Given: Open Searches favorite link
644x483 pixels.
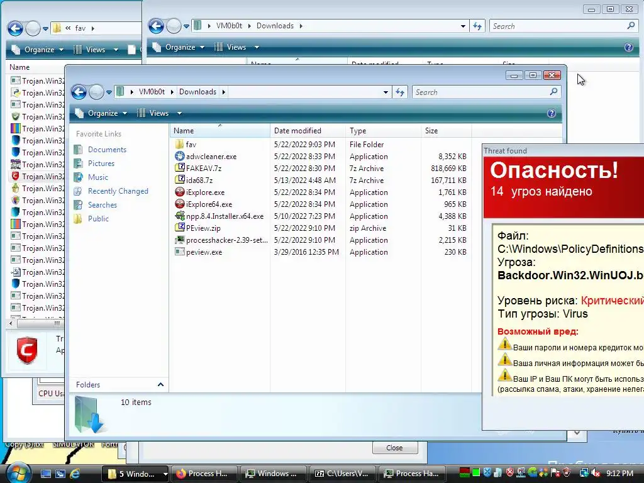Looking at the screenshot, I should pyautogui.click(x=103, y=205).
